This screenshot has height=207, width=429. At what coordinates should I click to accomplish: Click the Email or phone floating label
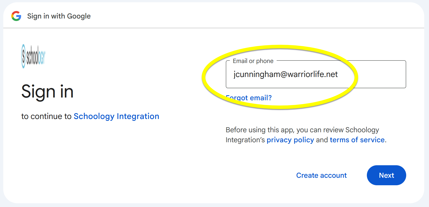click(253, 61)
